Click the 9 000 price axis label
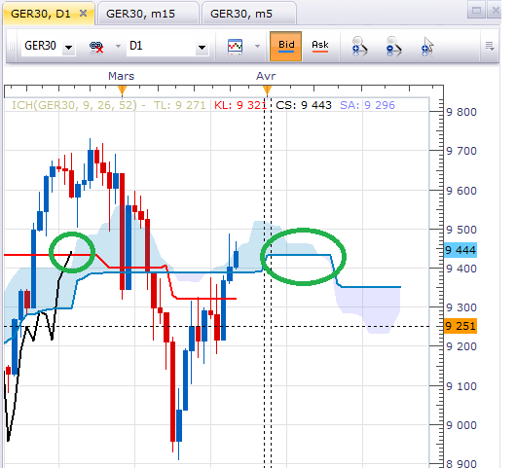This screenshot has height=468, width=515. pos(461,425)
